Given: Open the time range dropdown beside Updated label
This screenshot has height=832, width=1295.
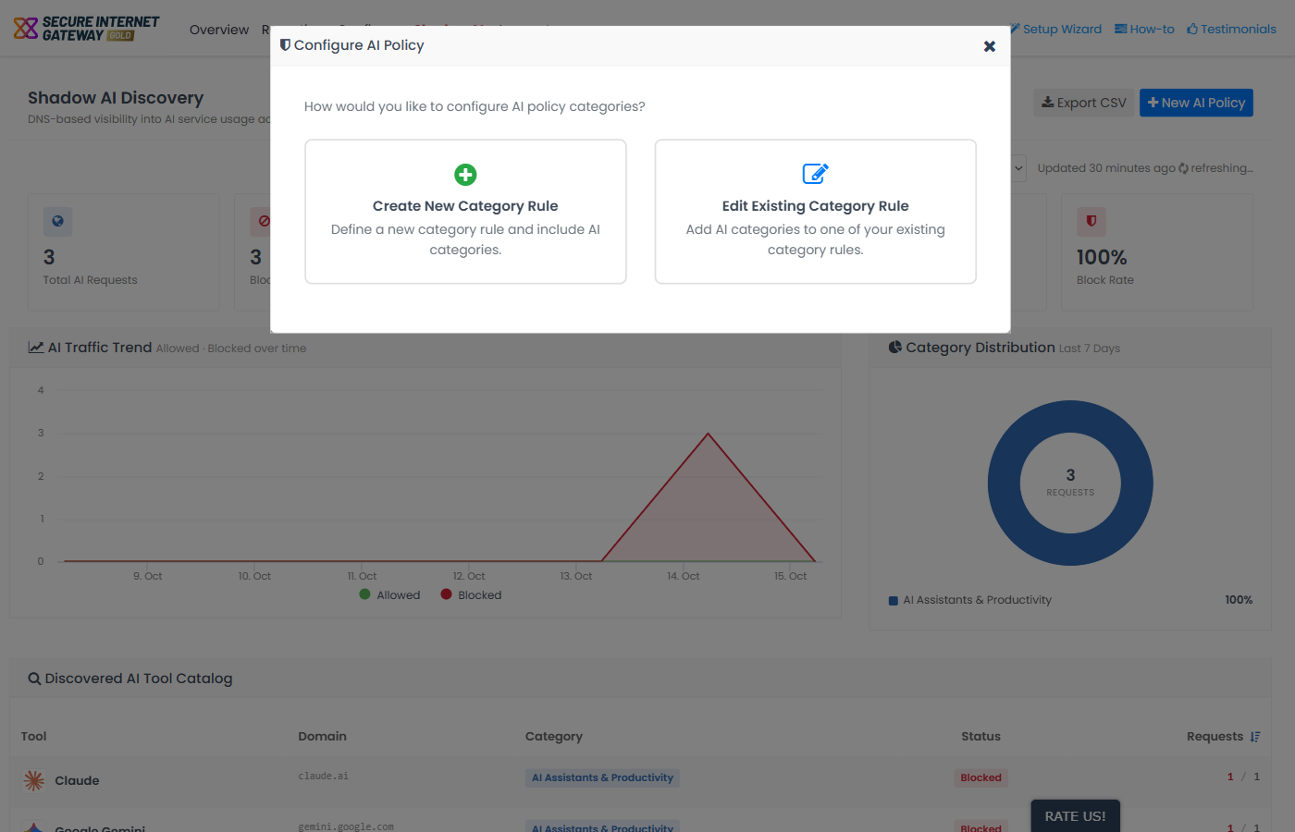Looking at the screenshot, I should pyautogui.click(x=1018, y=168).
